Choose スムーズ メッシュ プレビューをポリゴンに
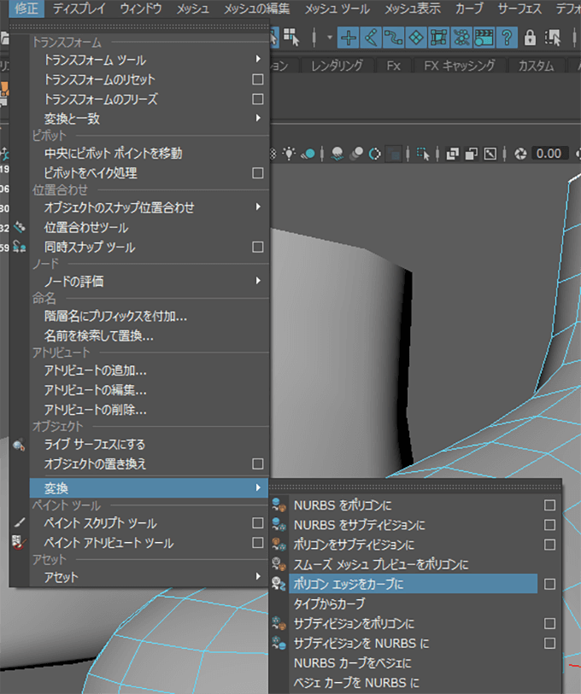Screen dimensions: 581x694 pos(413,564)
